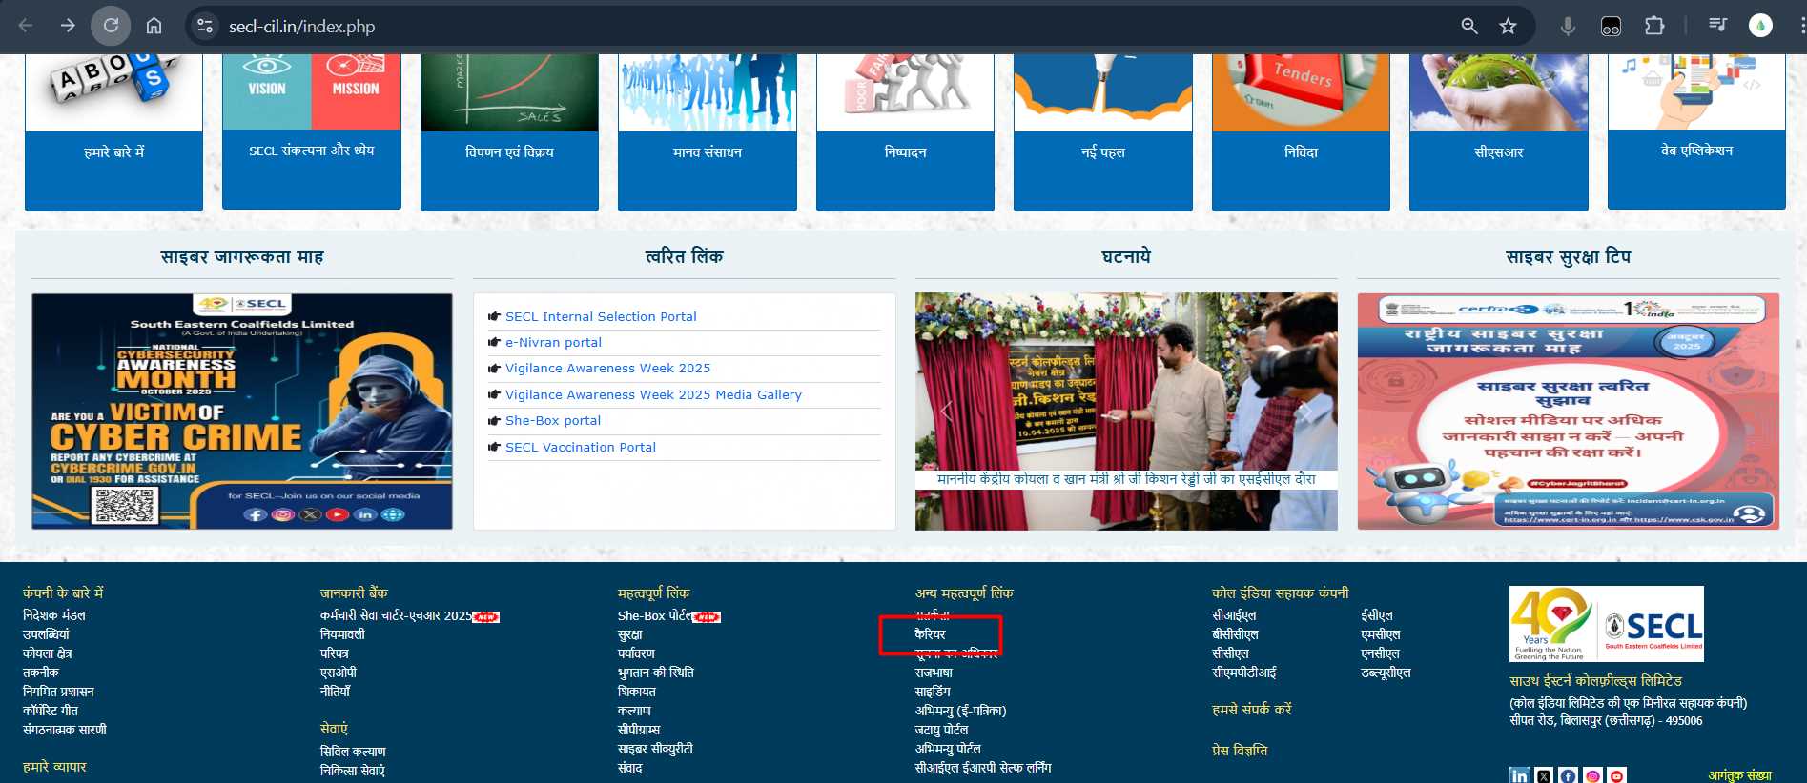Open the Instagram footer icon
Viewport: 1807px width, 783px height.
pos(1592,775)
